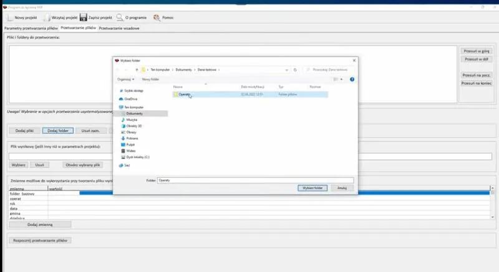Viewport: 499px width, 272px height.
Task: Click the Nowy projekt toolbar icon
Action: (9, 17)
